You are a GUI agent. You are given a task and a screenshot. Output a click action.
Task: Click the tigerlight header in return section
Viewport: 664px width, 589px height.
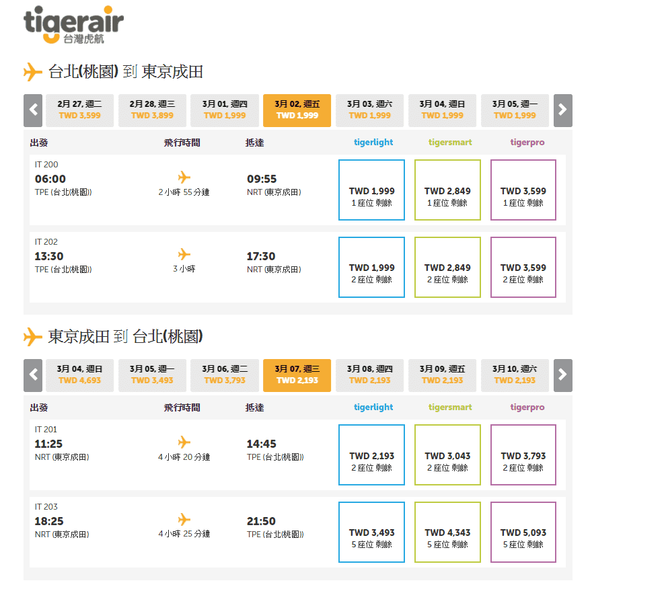(373, 407)
